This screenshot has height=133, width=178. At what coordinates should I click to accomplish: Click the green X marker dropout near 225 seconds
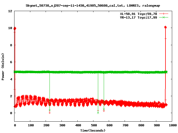pos(50,110)
